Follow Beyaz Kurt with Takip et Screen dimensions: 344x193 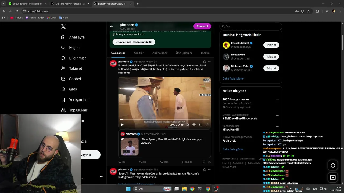pyautogui.click(x=271, y=57)
